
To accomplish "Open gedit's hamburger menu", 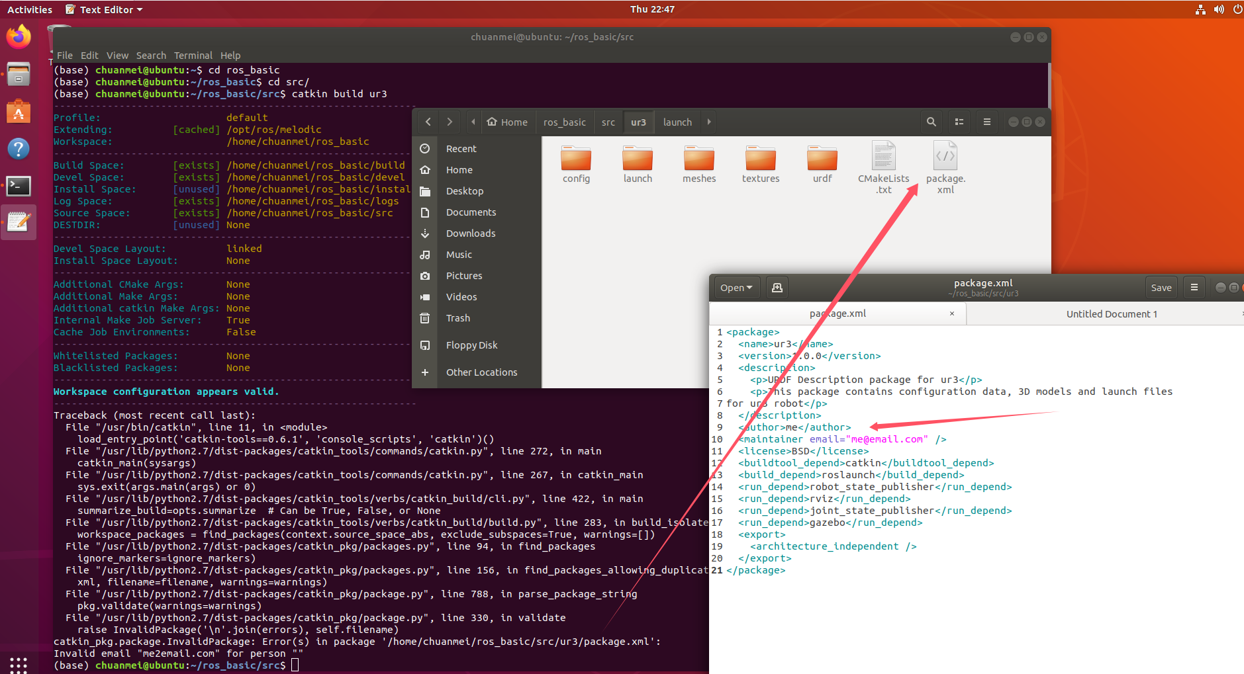I will 1194,286.
